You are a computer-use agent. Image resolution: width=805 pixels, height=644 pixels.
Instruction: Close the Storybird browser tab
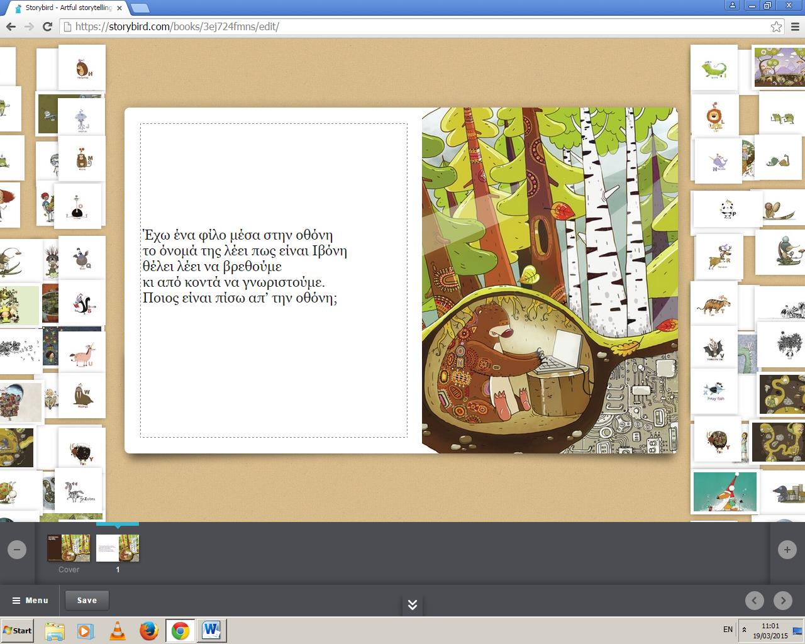pos(119,8)
